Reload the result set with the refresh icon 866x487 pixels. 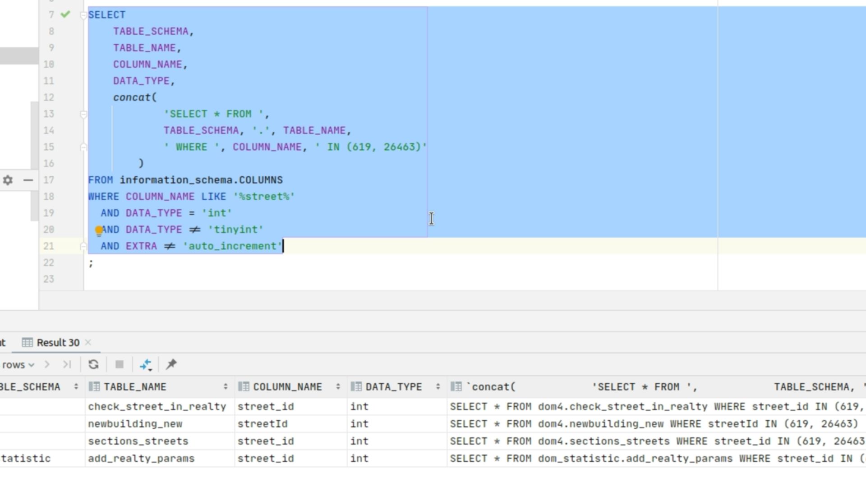[93, 364]
